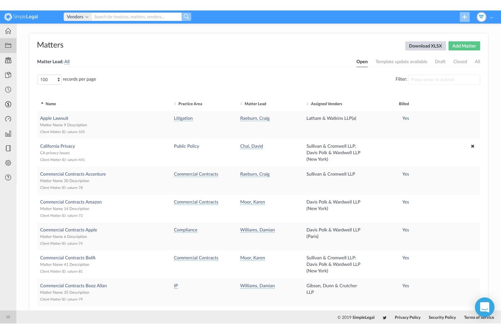
Task: Change the records per page selector
Action: tap(49, 80)
